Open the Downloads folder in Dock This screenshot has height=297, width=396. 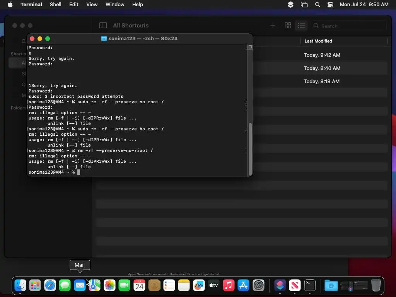coord(331,285)
